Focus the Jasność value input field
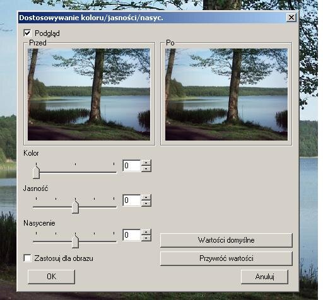 click(x=132, y=200)
